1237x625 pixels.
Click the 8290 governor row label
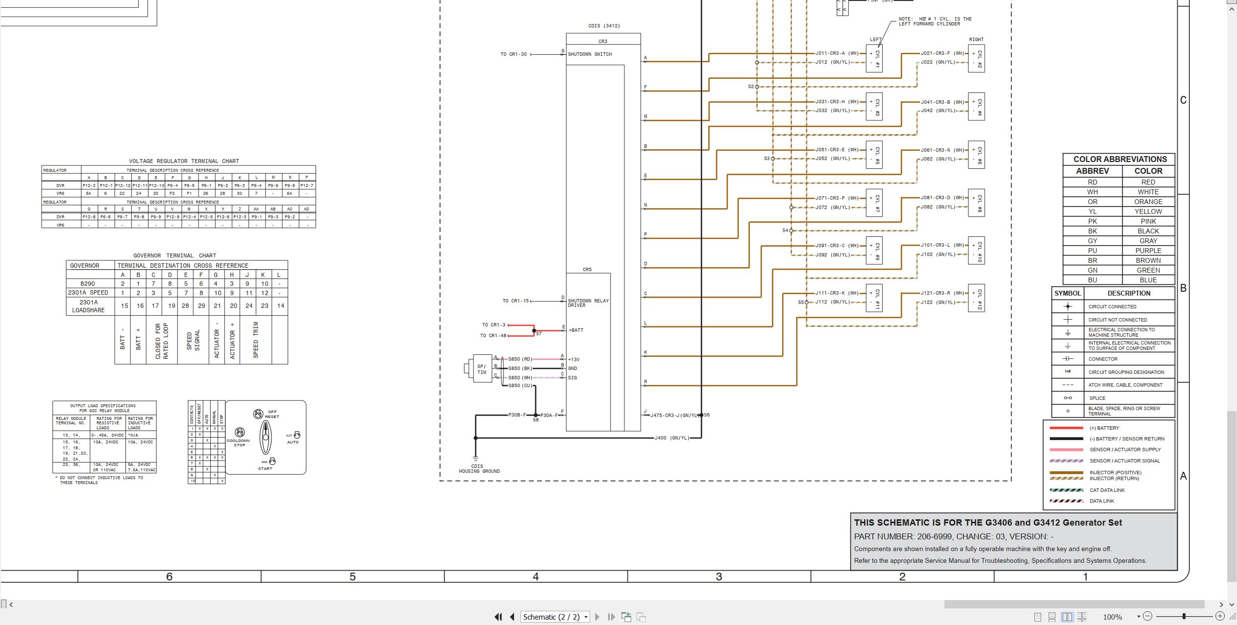pyautogui.click(x=88, y=284)
